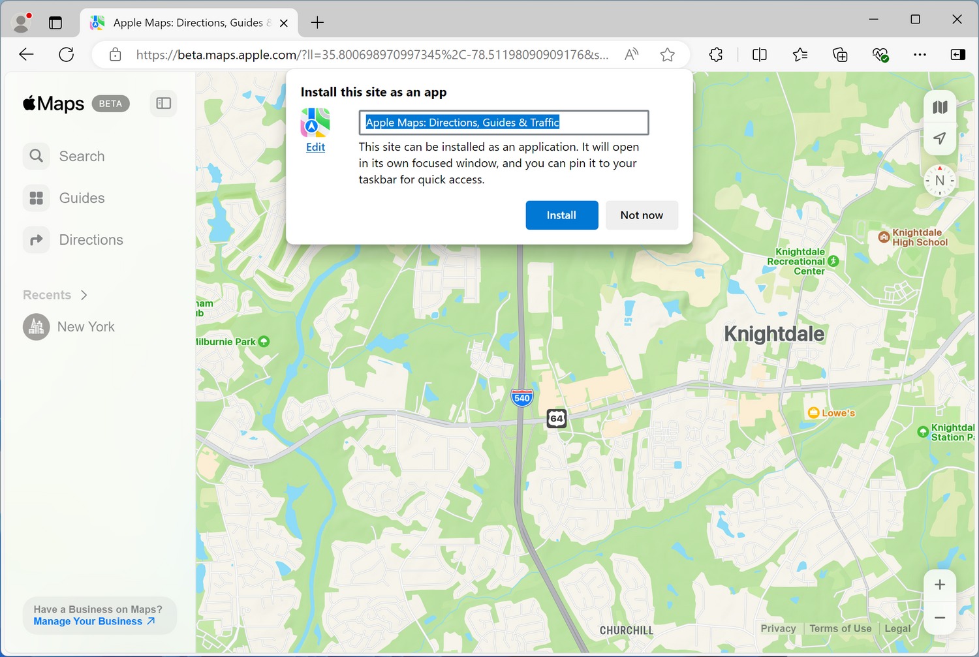Viewport: 979px width, 657px height.
Task: Click the Maps BETA logo
Action: (76, 103)
